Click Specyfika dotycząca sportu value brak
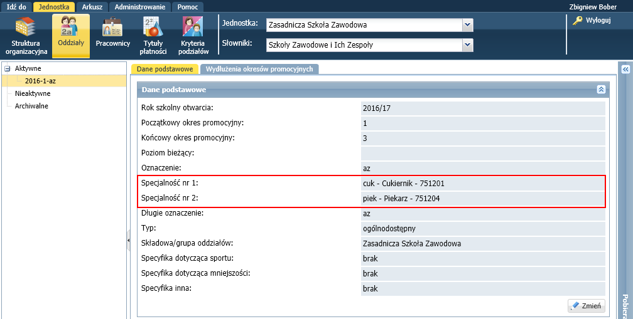 pos(483,259)
